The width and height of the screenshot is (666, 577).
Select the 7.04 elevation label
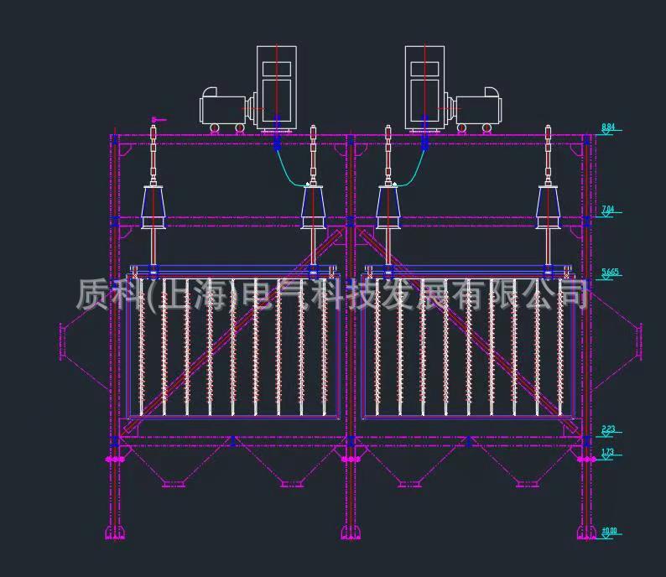click(x=608, y=211)
